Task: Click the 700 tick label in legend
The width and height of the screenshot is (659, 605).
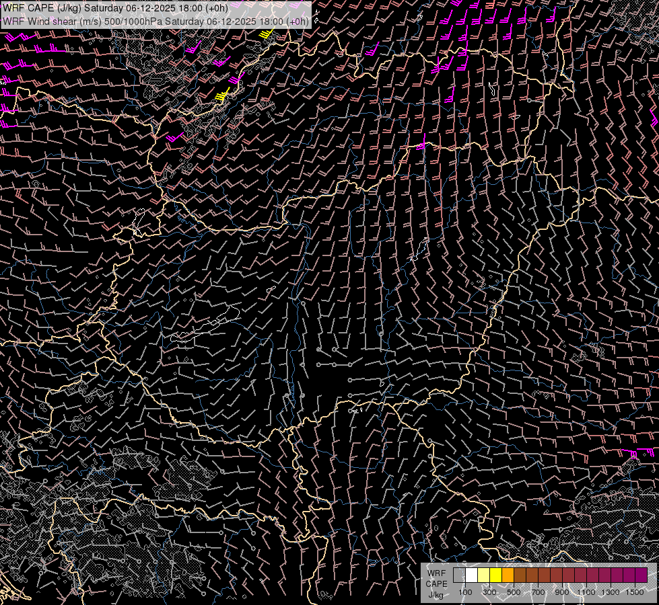Action: pos(538,592)
